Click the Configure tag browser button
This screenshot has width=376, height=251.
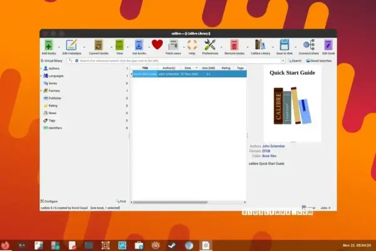tap(49, 201)
